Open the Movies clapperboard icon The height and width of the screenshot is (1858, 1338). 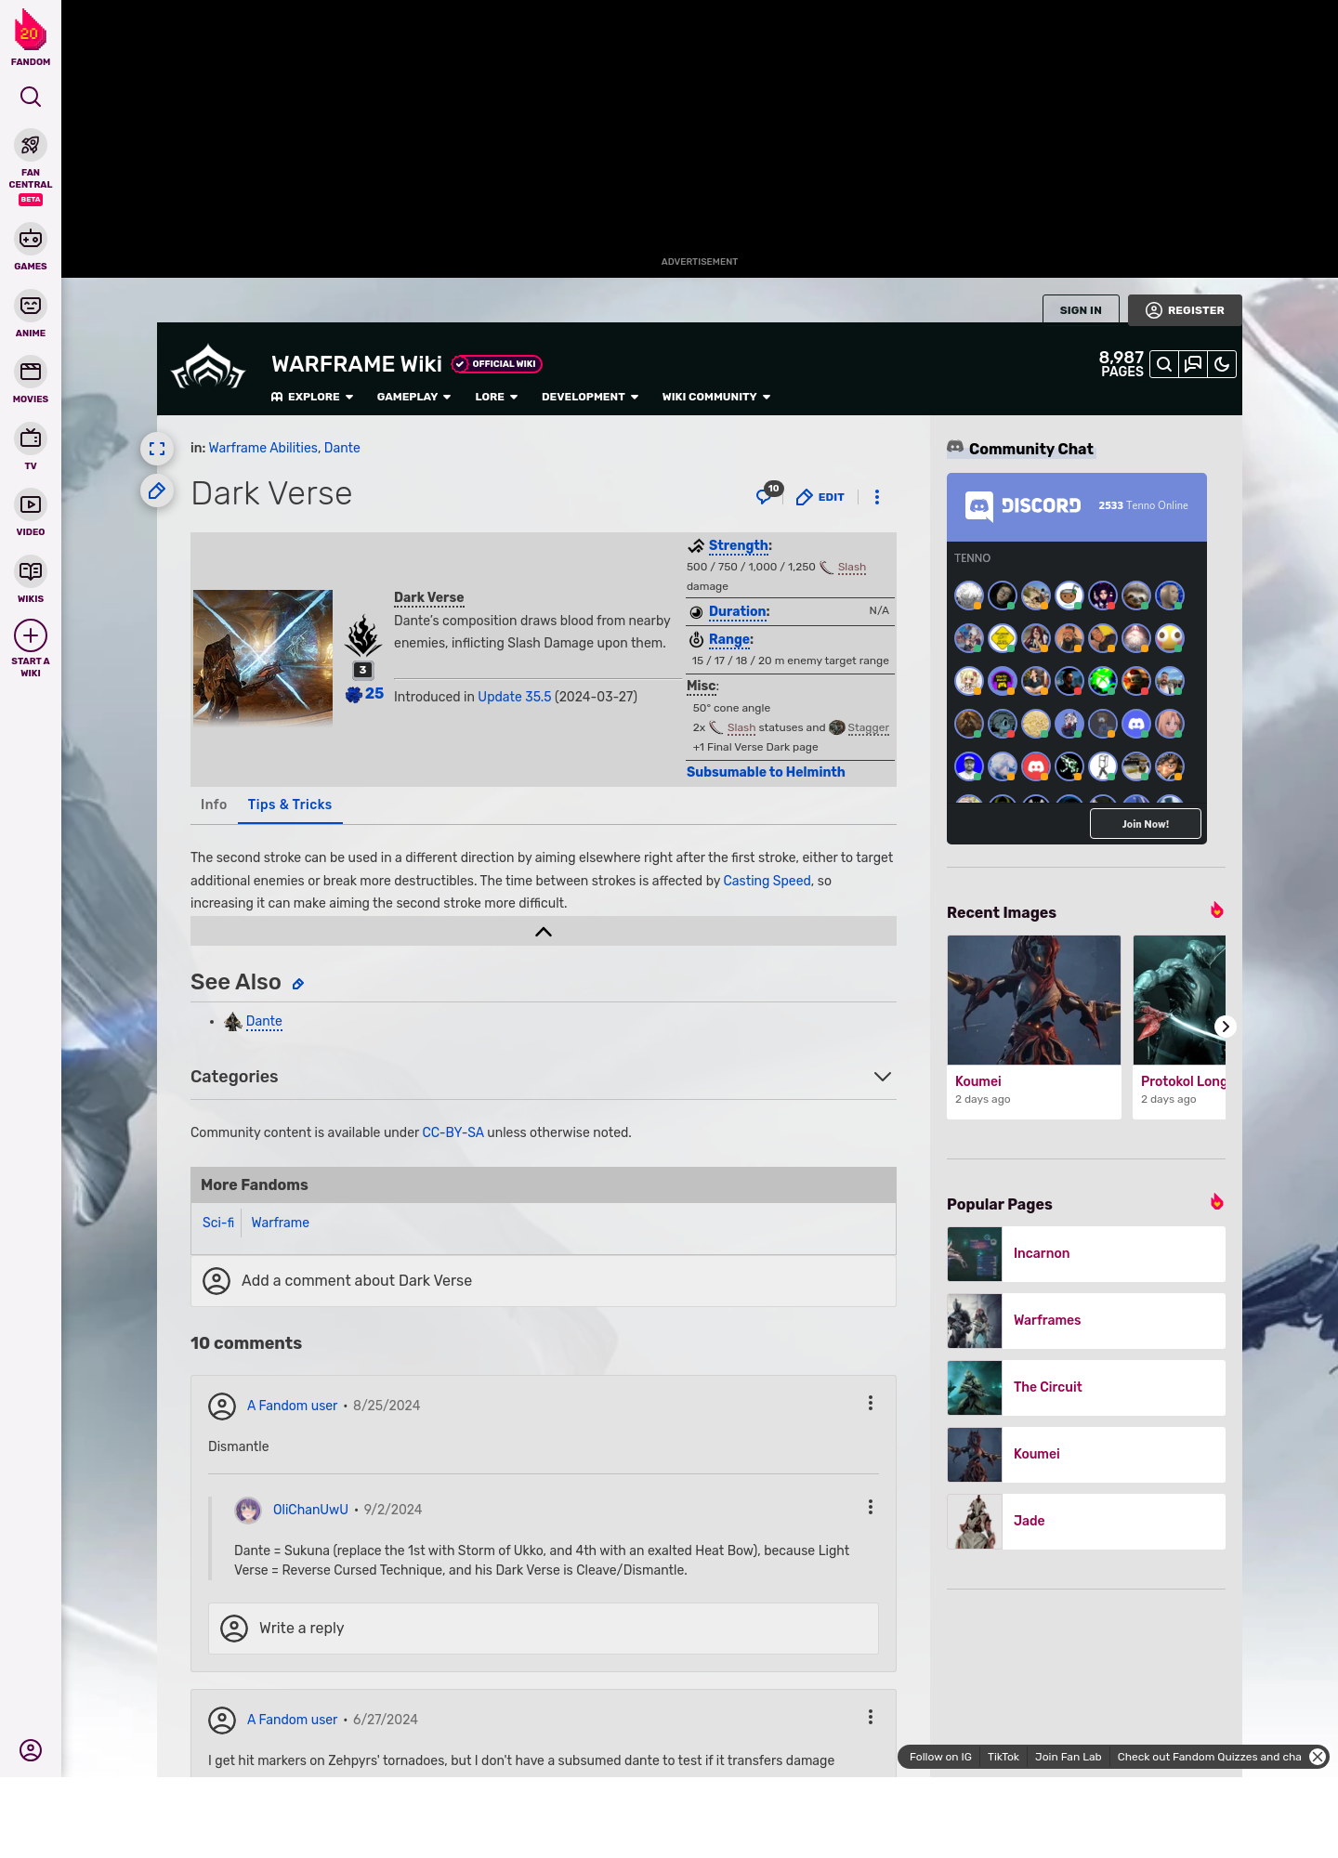point(31,372)
